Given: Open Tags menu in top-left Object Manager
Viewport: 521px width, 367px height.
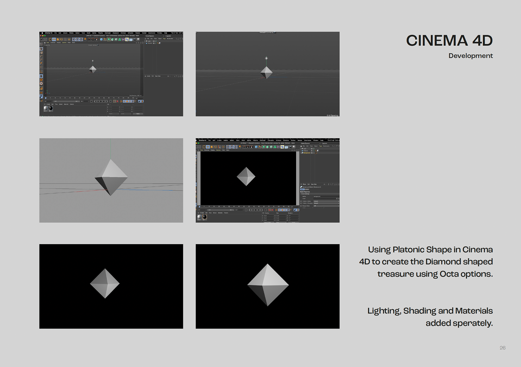Looking at the screenshot, I should (x=164, y=38).
